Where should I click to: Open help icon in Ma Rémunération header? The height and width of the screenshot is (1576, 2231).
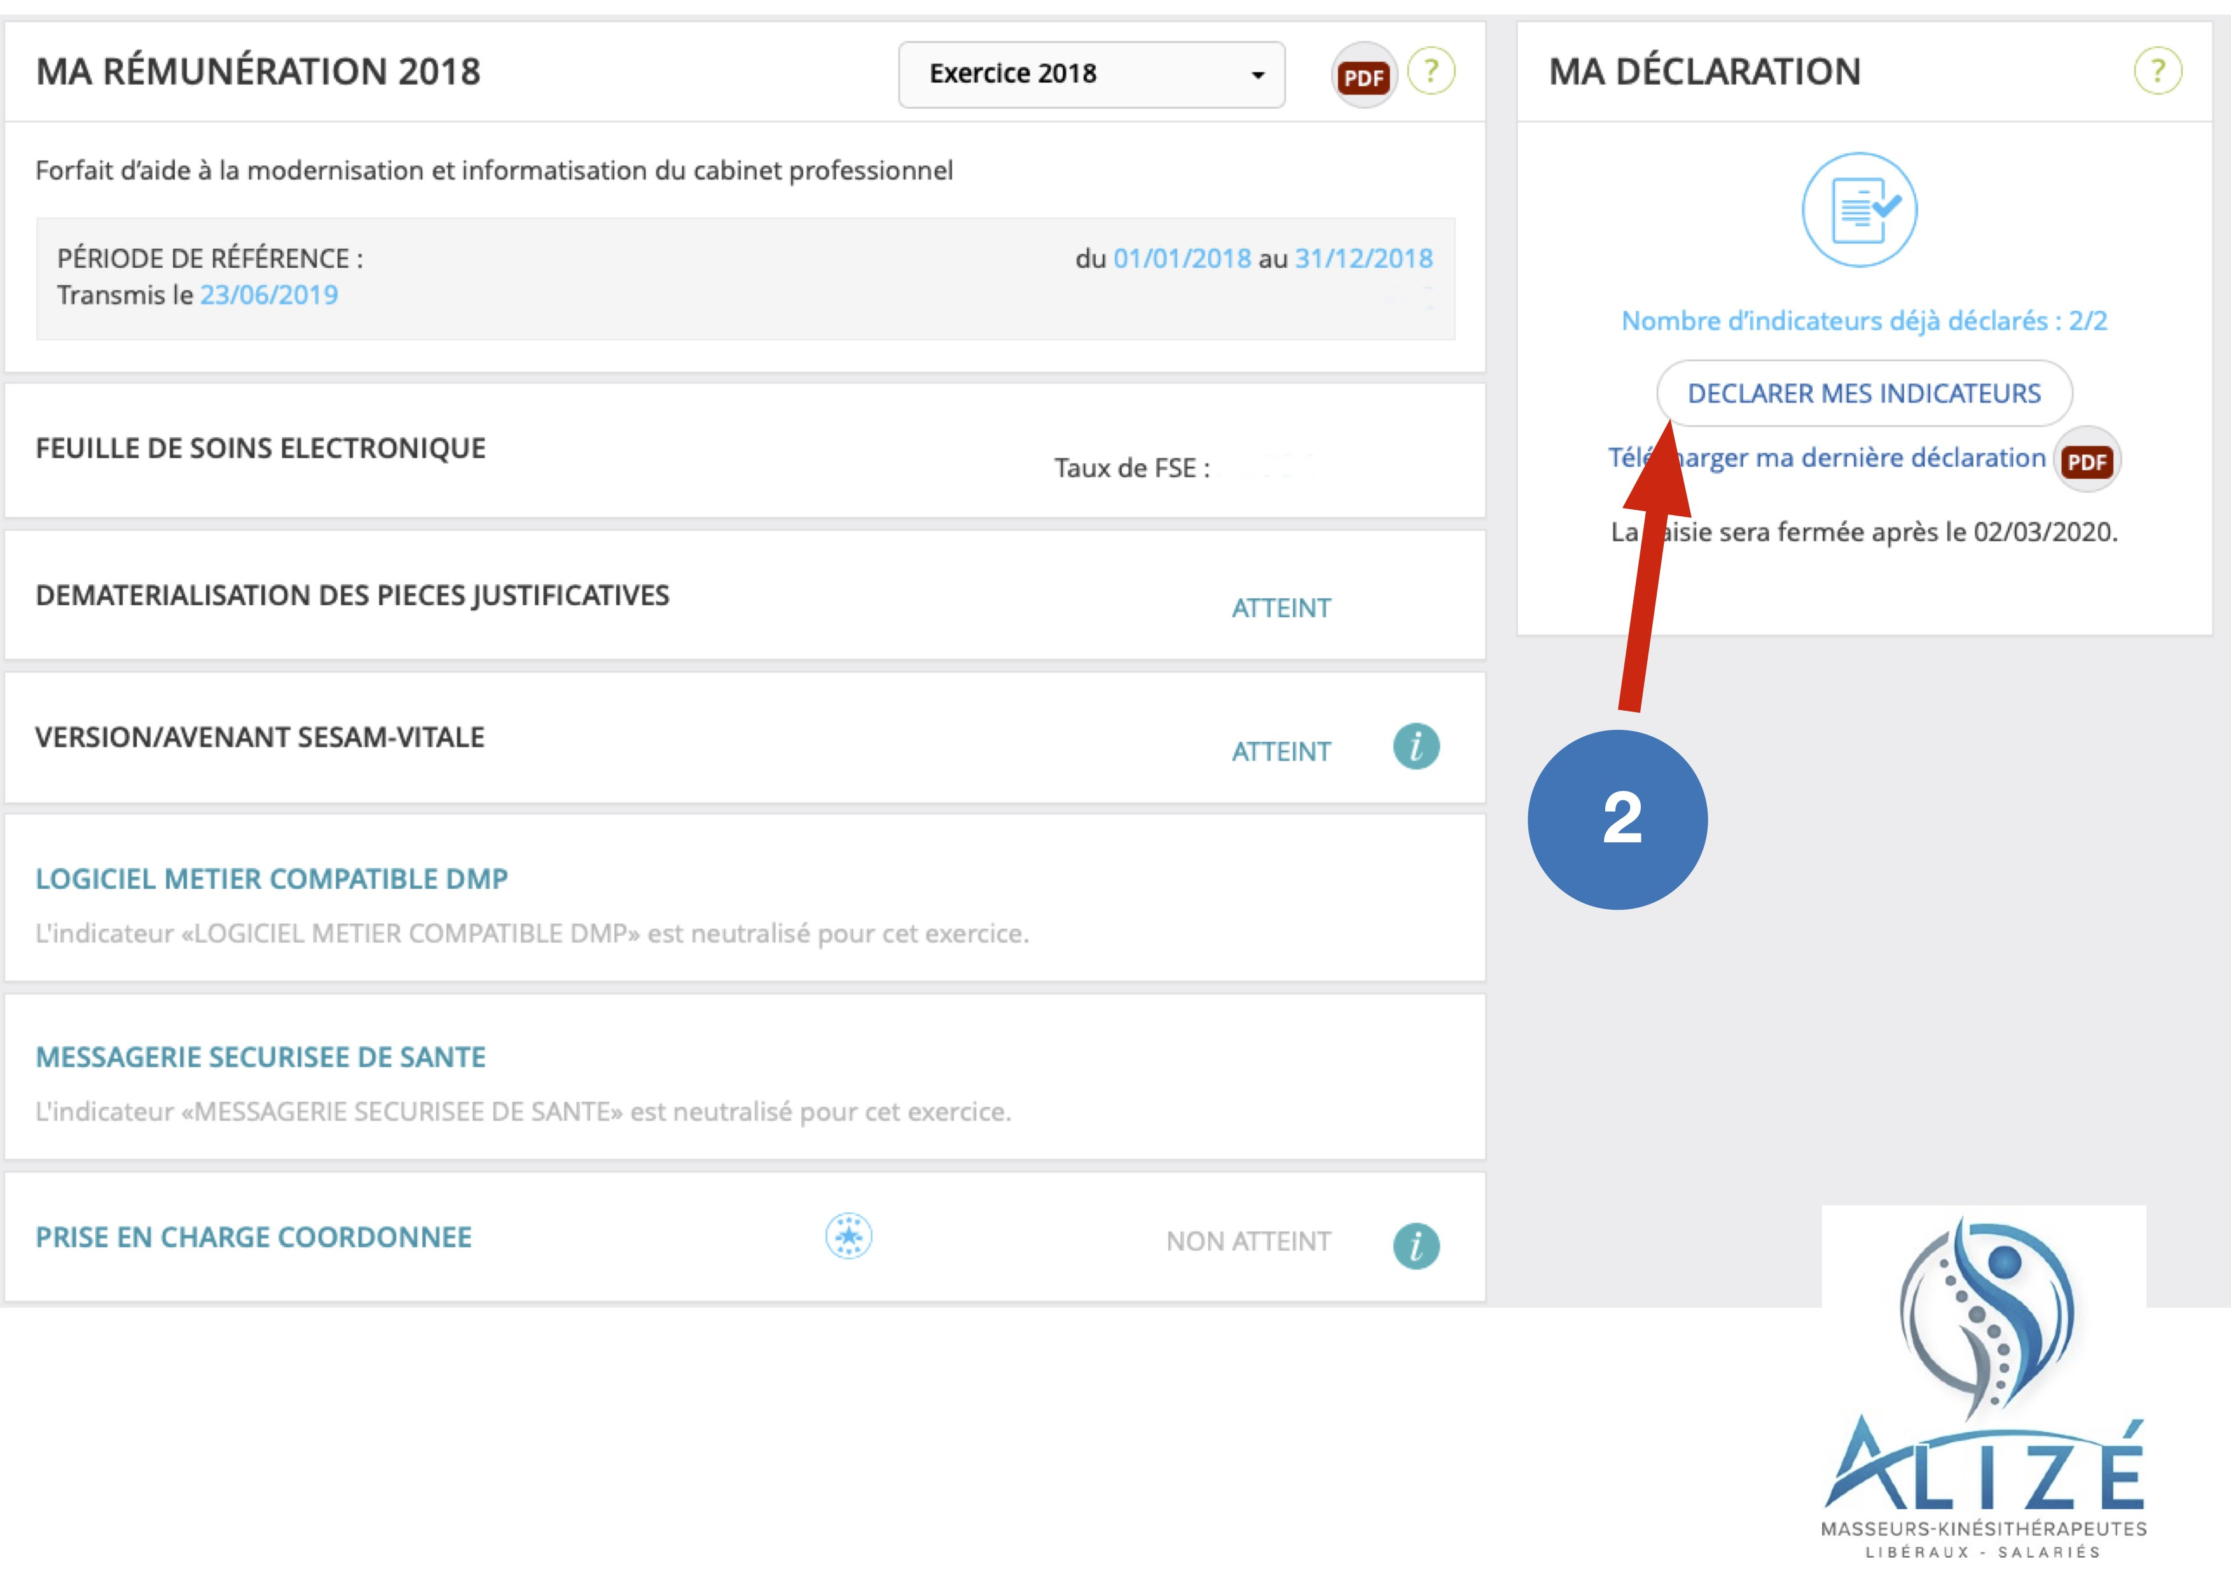(x=1430, y=72)
